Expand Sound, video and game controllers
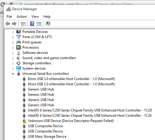Image resolution: width=155 pixels, height=140 pixels. [13, 58]
